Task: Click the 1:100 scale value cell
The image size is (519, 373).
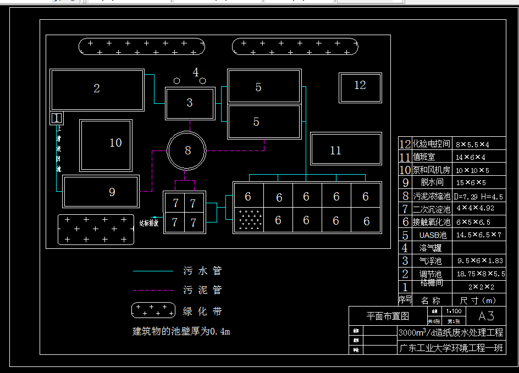Action: click(x=454, y=311)
